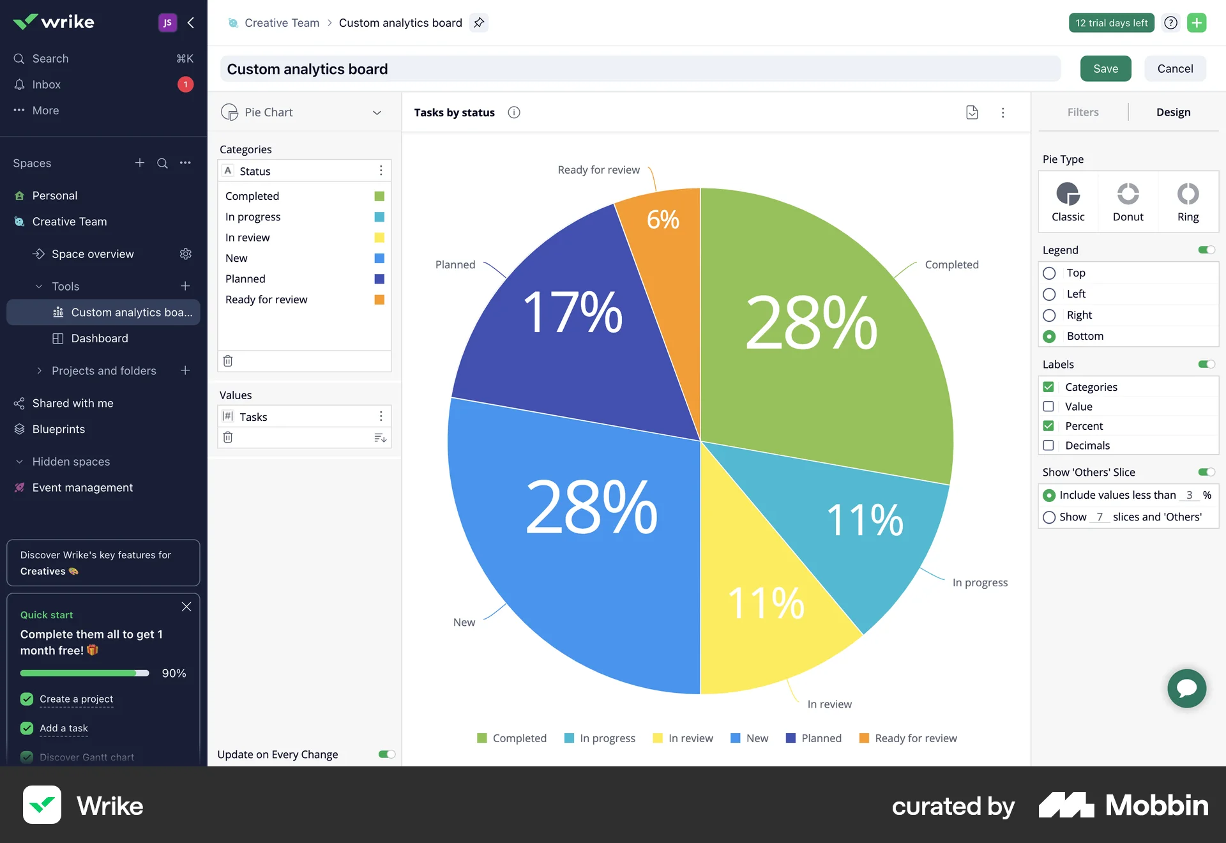1226x843 pixels.
Task: Open the chart info tooltip
Action: pyautogui.click(x=514, y=112)
